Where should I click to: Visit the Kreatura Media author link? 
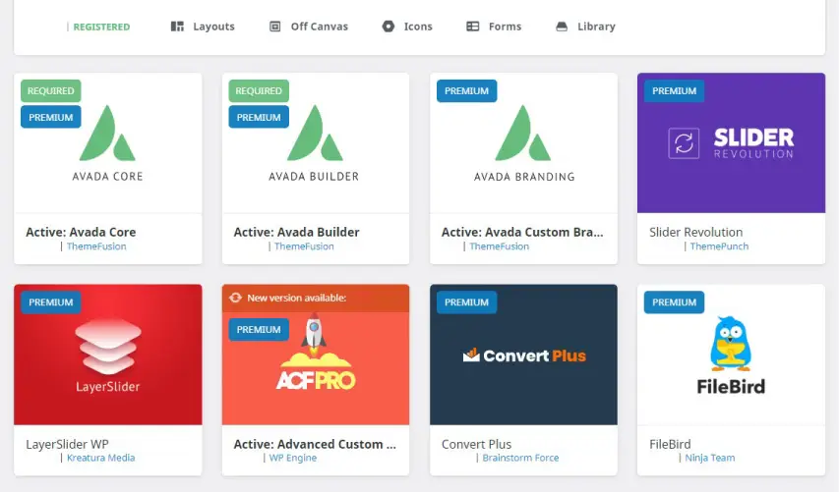101,458
